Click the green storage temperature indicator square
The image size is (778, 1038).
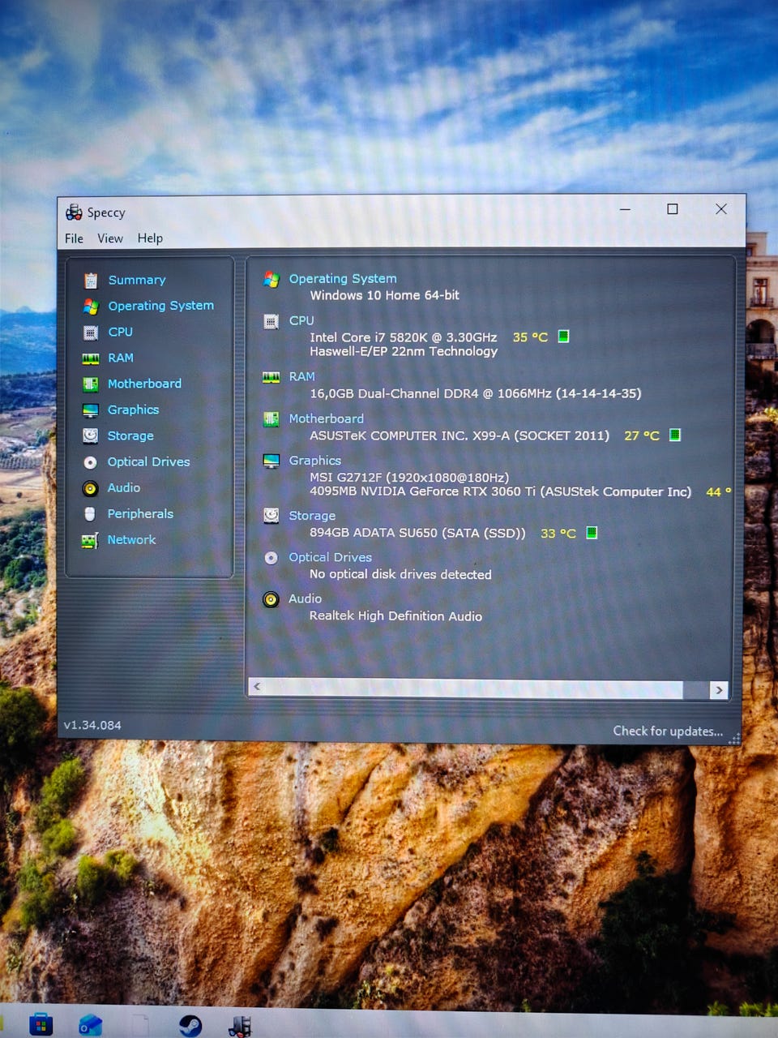point(592,533)
